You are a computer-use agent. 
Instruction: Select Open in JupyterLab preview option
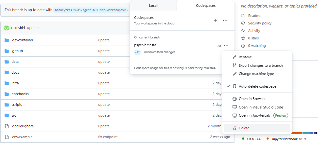click(256, 115)
